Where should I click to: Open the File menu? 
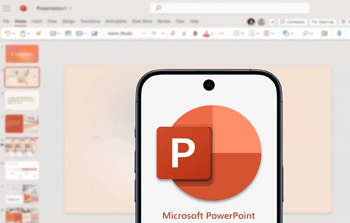coord(6,21)
